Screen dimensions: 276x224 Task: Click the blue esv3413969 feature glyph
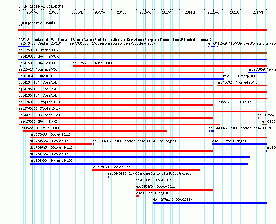click(213, 46)
